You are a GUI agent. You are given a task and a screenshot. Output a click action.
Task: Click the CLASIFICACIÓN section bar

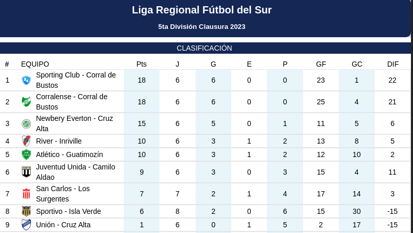point(205,48)
